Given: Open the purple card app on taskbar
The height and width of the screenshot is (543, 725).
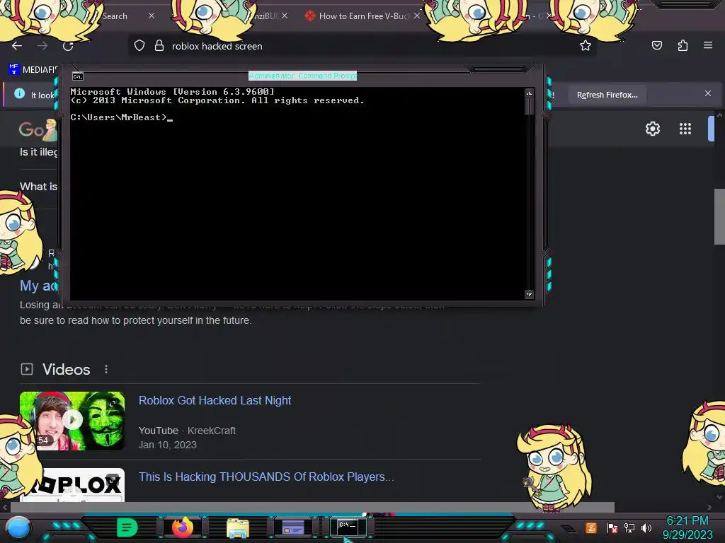Looking at the screenshot, I should click(x=293, y=527).
